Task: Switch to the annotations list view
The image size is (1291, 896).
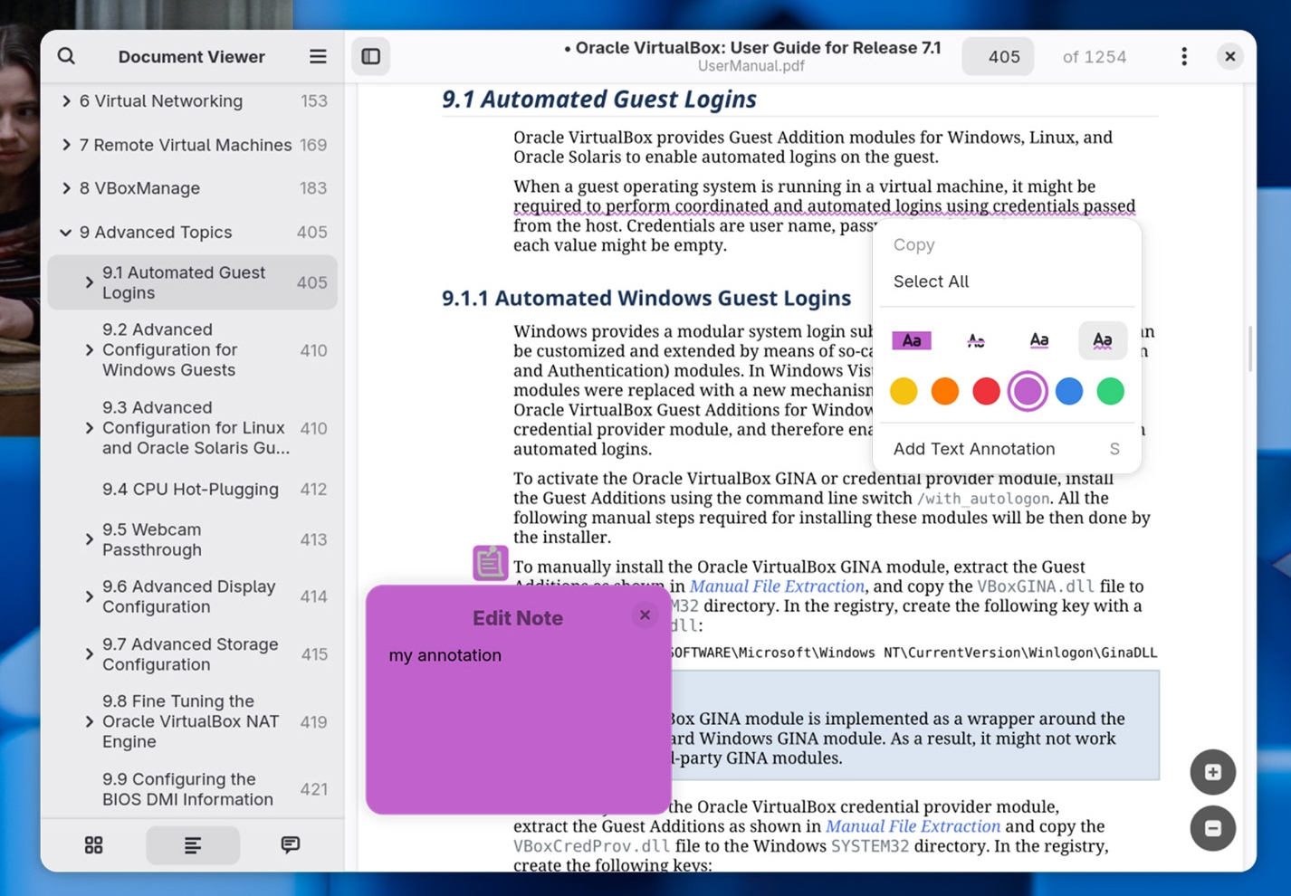Action: tap(291, 844)
